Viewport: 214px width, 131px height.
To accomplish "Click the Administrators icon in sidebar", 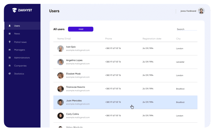I will tap(10, 58).
